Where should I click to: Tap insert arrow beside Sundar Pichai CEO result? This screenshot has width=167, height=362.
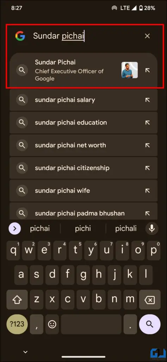point(148,70)
